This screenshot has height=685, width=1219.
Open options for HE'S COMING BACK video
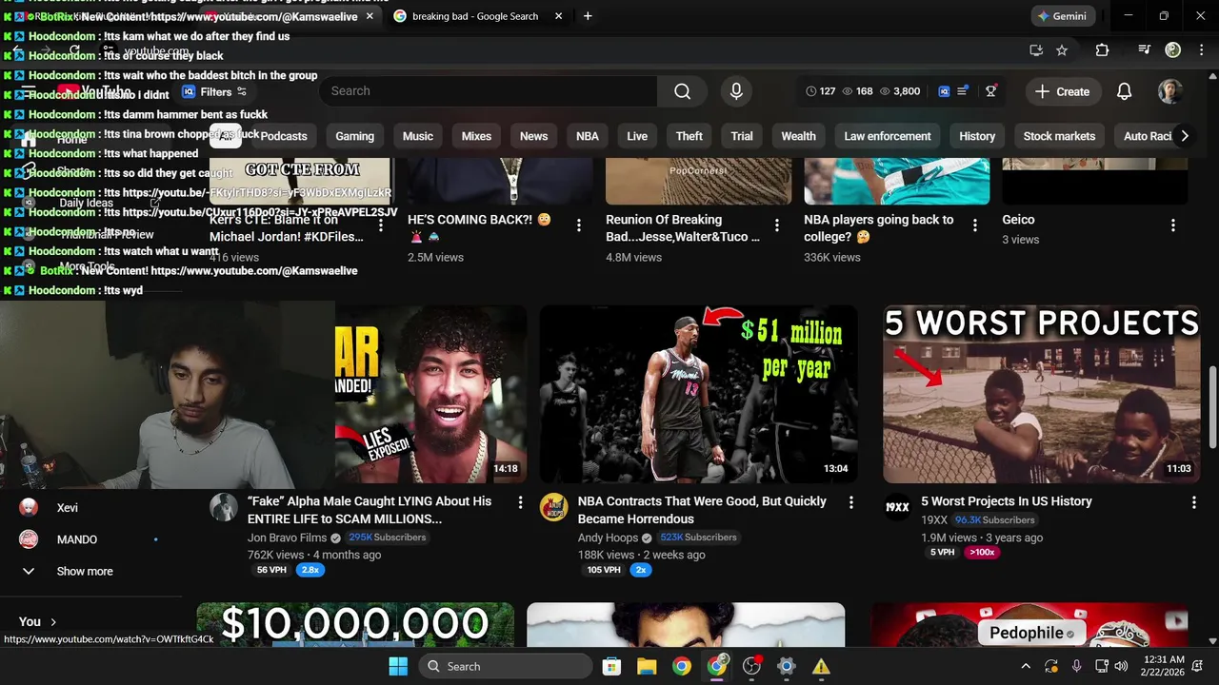pyautogui.click(x=578, y=225)
